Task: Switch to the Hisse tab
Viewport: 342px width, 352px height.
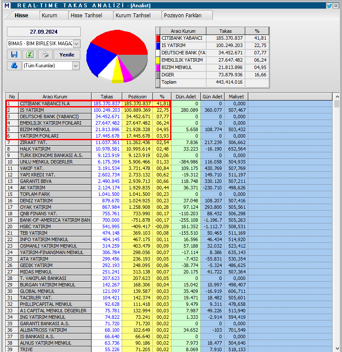Action: pos(21,15)
